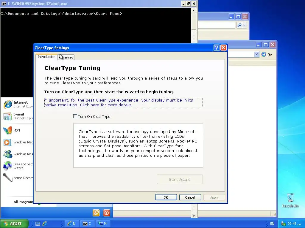Click the Go button in the browser window

(x=267, y=55)
